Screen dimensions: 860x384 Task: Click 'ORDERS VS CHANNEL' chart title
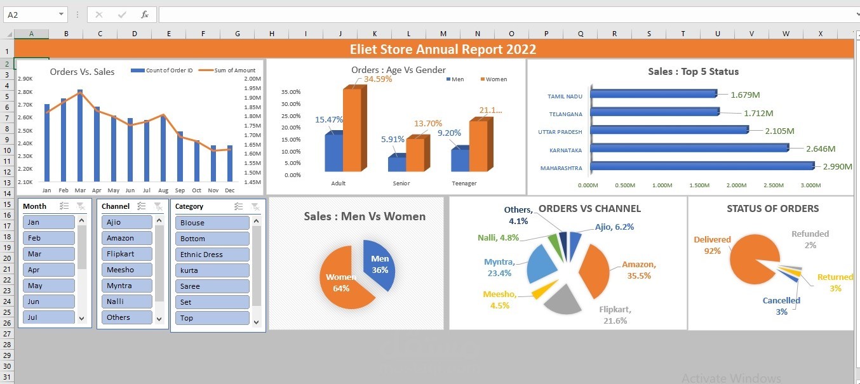tap(589, 208)
